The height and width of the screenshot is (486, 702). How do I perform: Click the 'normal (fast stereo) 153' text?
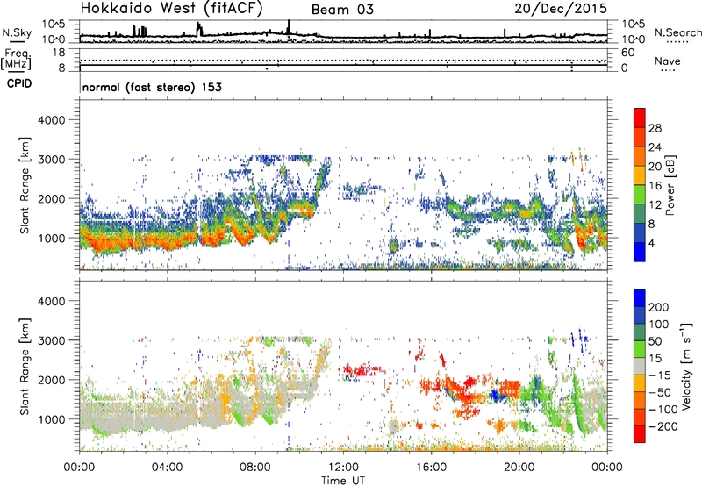(x=152, y=87)
